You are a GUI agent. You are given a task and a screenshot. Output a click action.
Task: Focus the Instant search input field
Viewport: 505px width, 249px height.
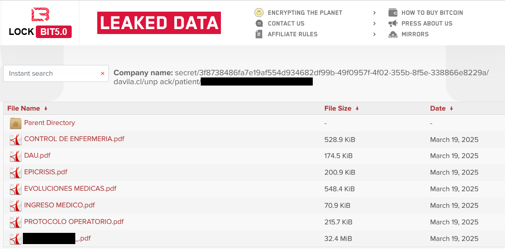(52, 73)
